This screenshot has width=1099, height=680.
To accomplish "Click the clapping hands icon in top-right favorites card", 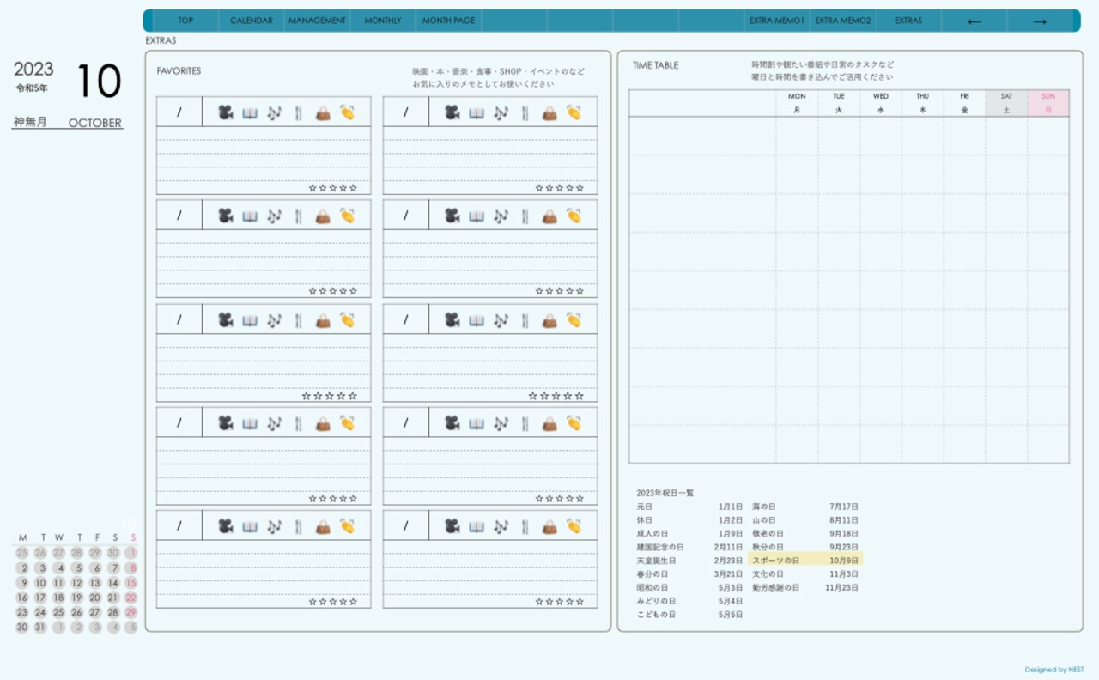I will click(574, 112).
